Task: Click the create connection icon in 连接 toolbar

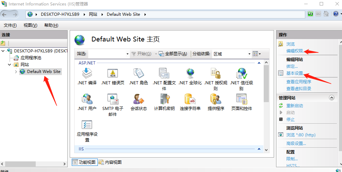Action: [x=3, y=43]
